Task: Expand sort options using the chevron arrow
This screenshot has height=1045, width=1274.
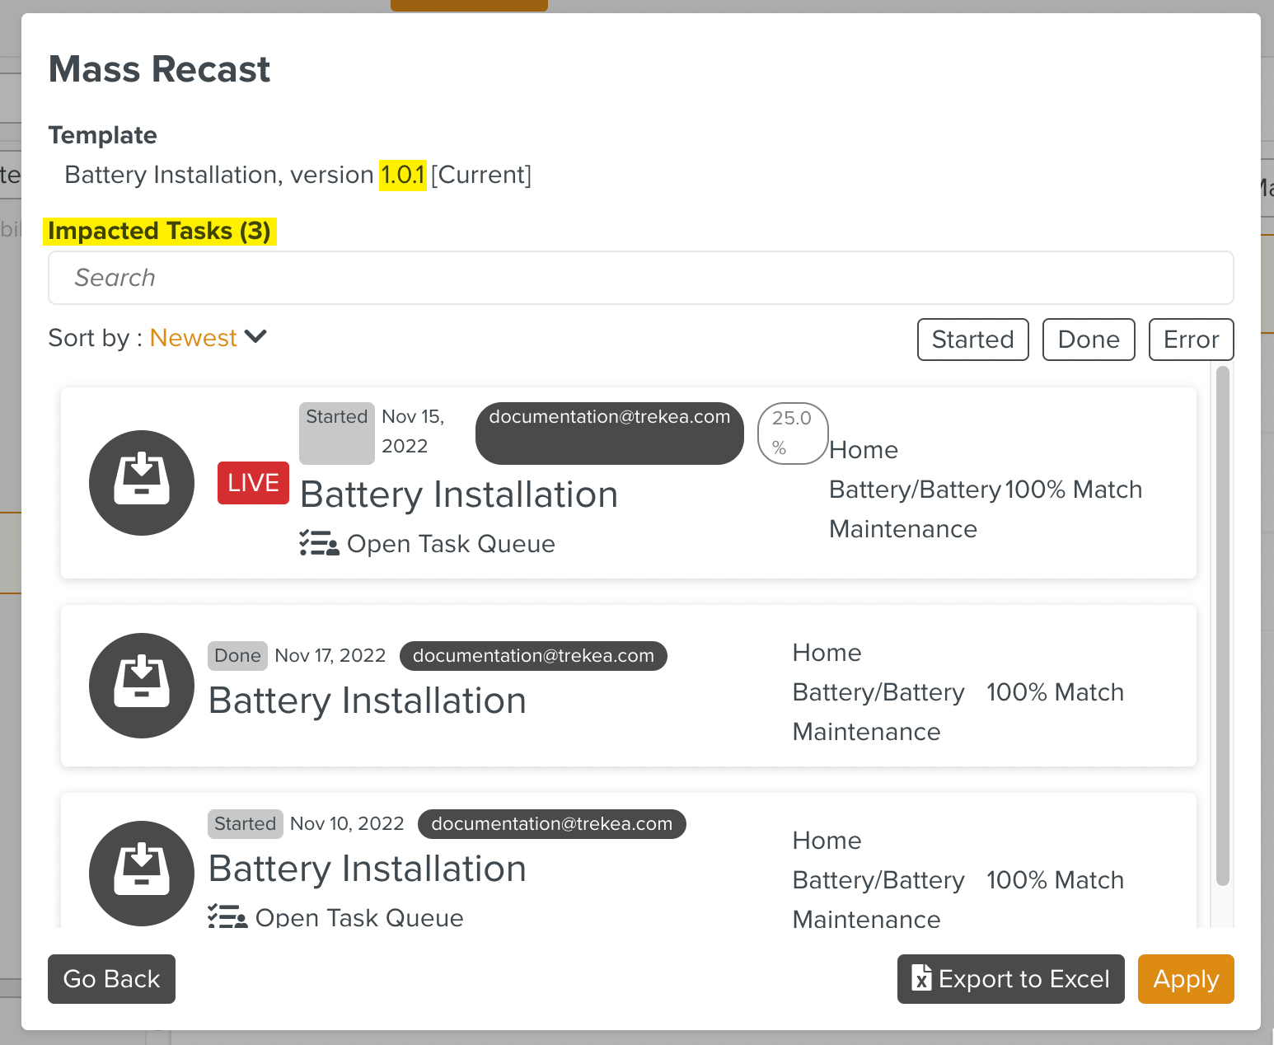Action: click(x=256, y=337)
